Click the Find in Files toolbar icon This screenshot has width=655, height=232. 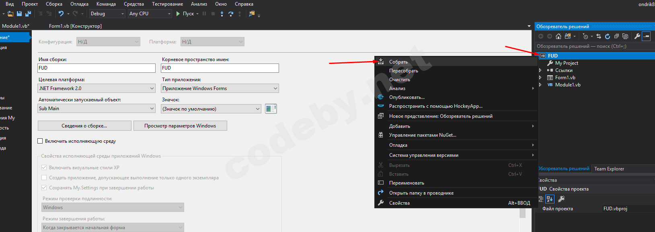click(x=252, y=14)
